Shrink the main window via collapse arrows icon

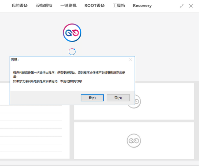pyautogui.click(x=181, y=6)
